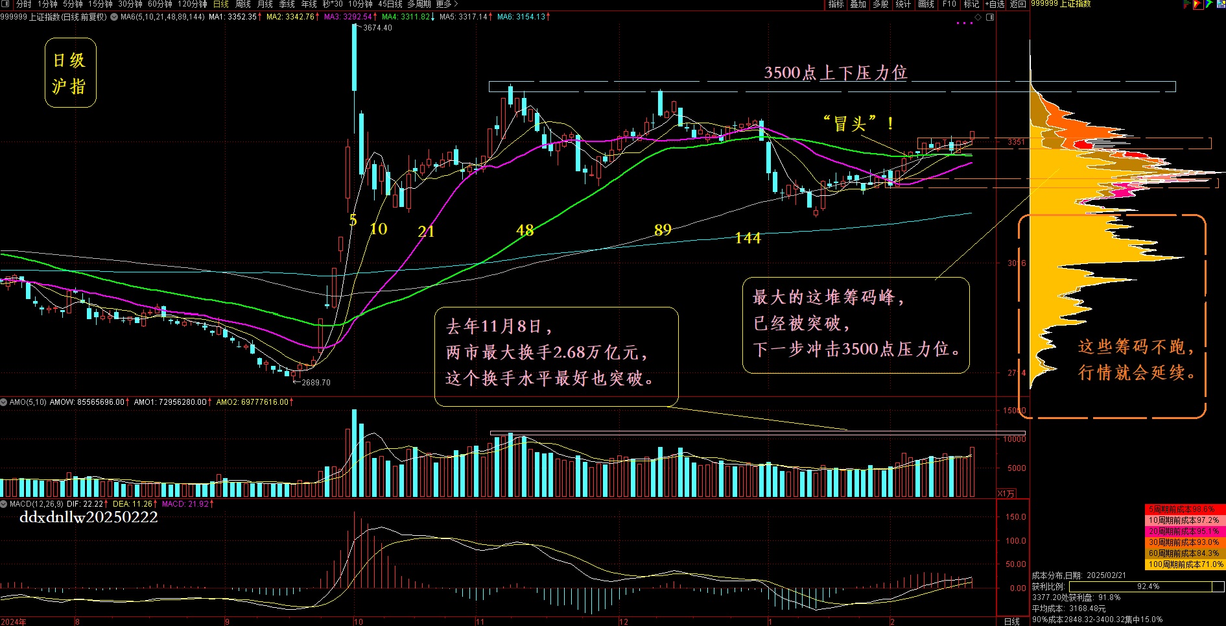Image resolution: width=1226 pixels, height=626 pixels.
Task: Select the 45日线 period
Action: (x=390, y=4)
